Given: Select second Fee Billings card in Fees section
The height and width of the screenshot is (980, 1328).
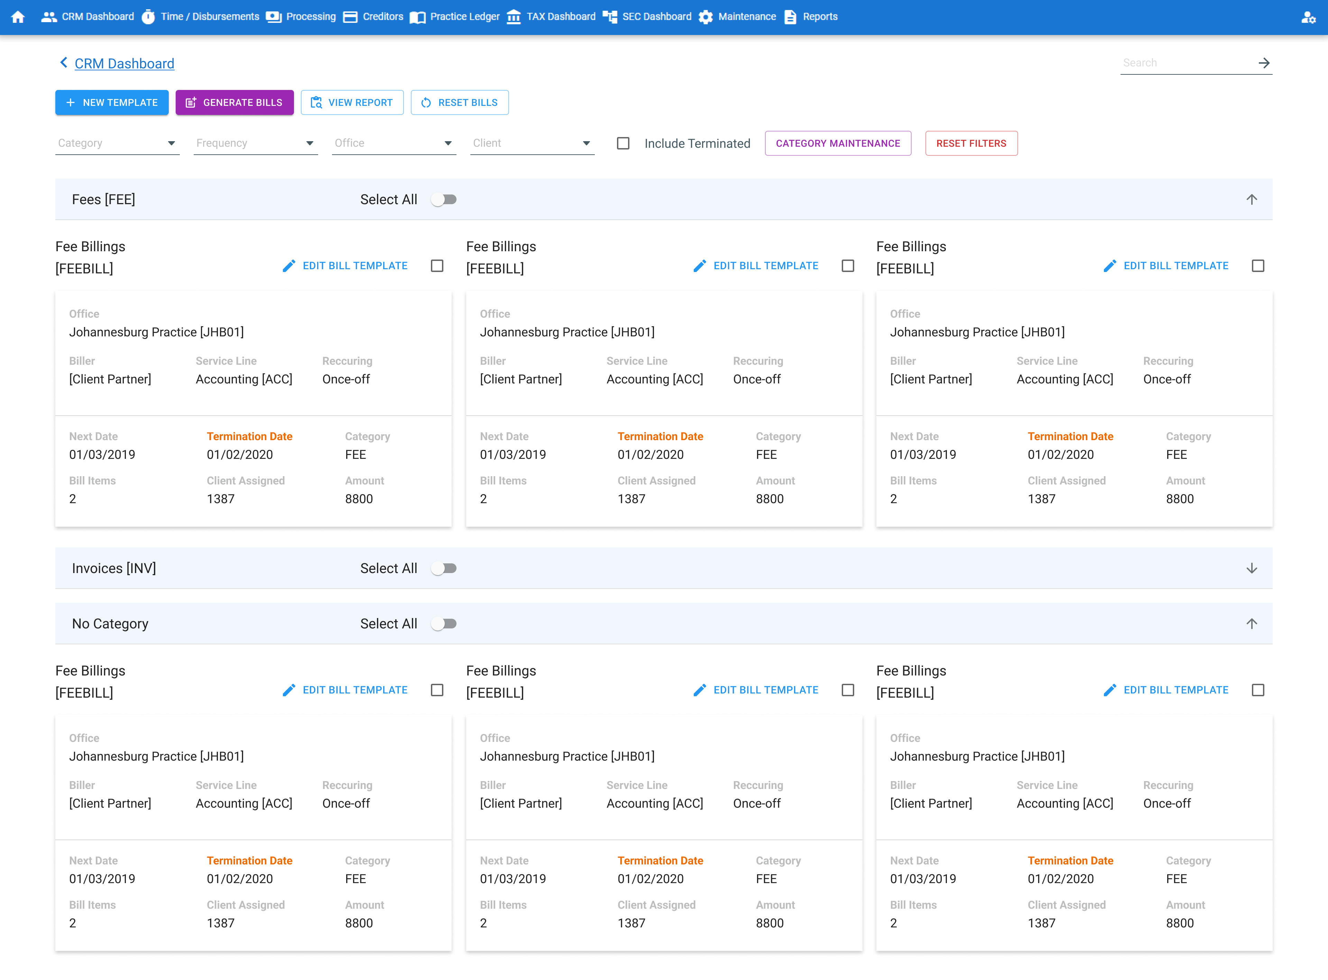Looking at the screenshot, I should point(848,266).
